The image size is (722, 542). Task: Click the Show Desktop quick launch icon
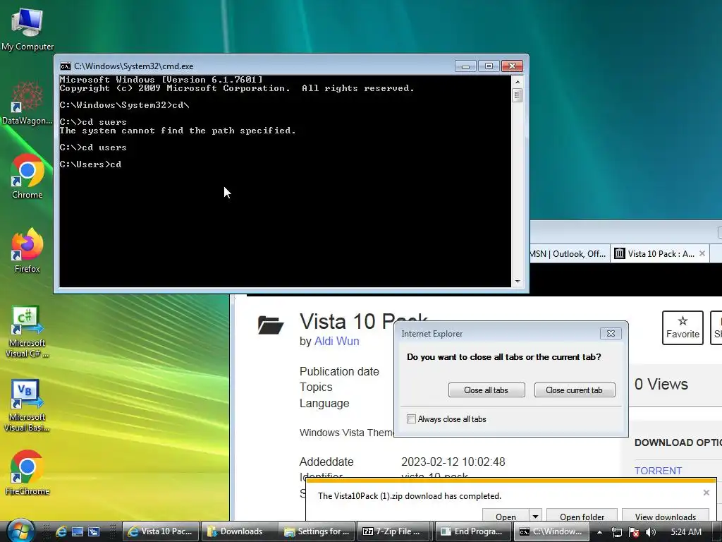click(78, 531)
